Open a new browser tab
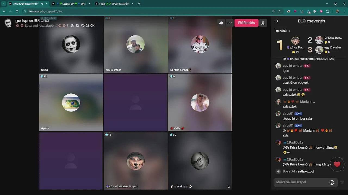 (139, 4)
